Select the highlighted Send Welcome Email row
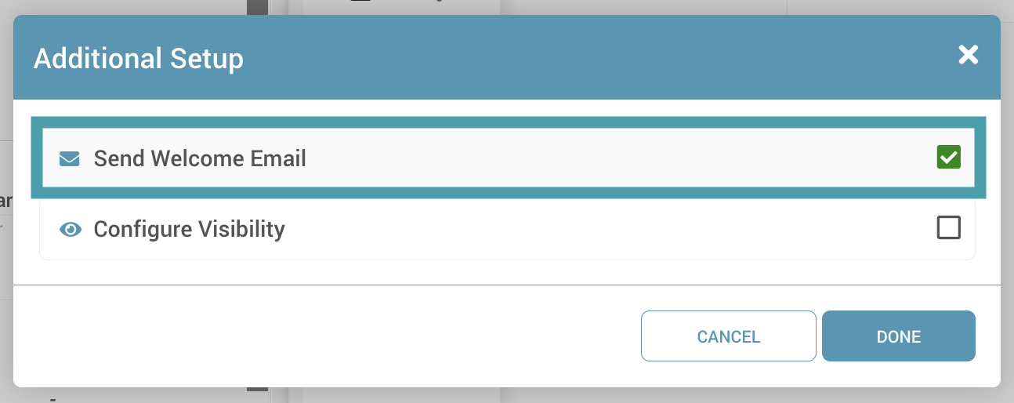This screenshot has height=403, width=1014. point(508,158)
